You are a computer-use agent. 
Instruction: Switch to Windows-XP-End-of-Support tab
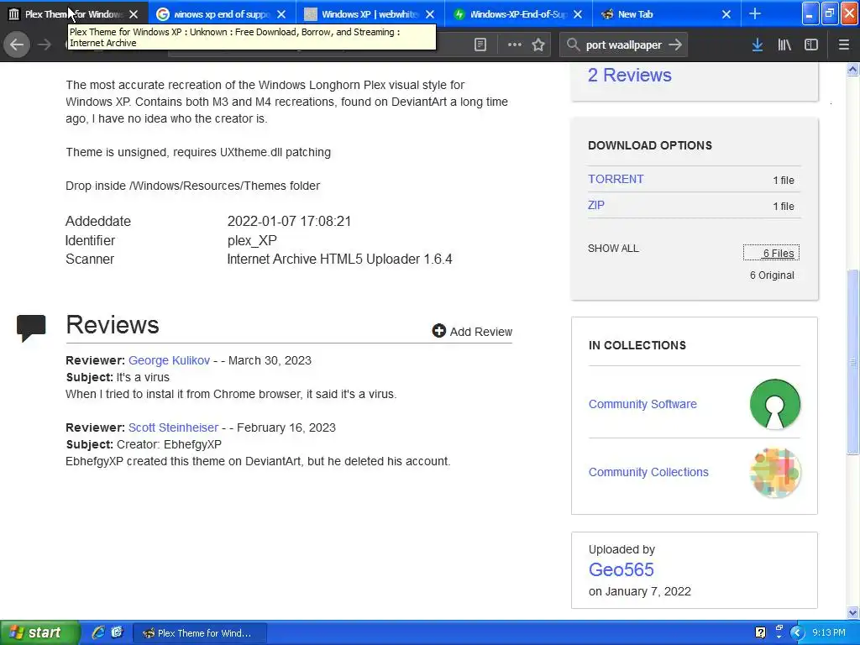pos(518,14)
